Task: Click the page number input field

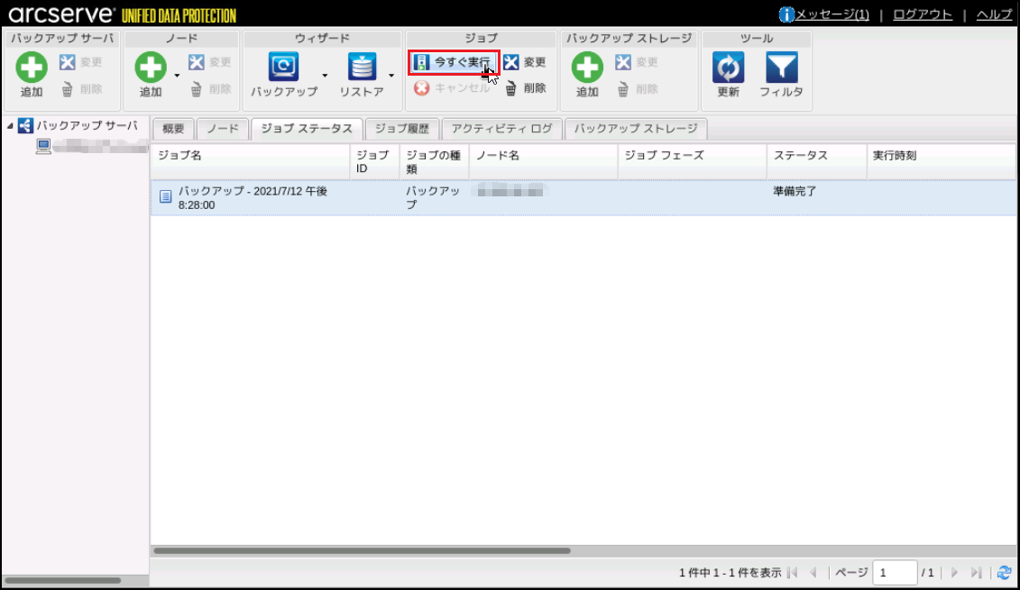Action: click(894, 573)
